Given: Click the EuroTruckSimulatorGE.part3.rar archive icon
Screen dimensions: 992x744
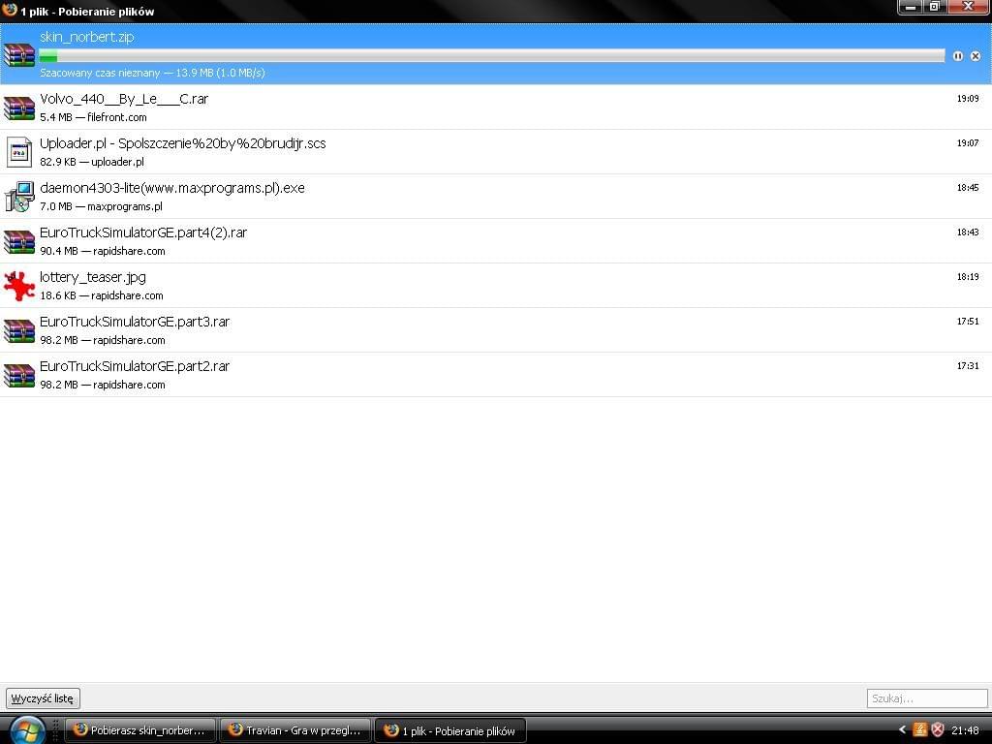Looking at the screenshot, I should click(x=19, y=330).
